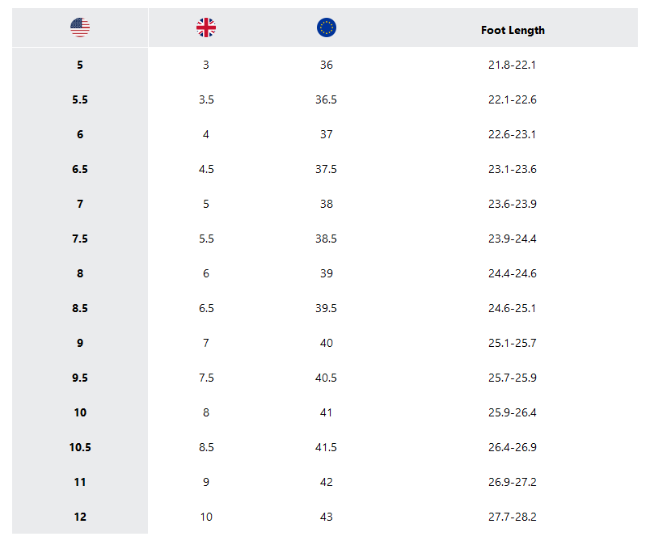
Task: Select US size 5.5 row header
Action: pos(80,100)
